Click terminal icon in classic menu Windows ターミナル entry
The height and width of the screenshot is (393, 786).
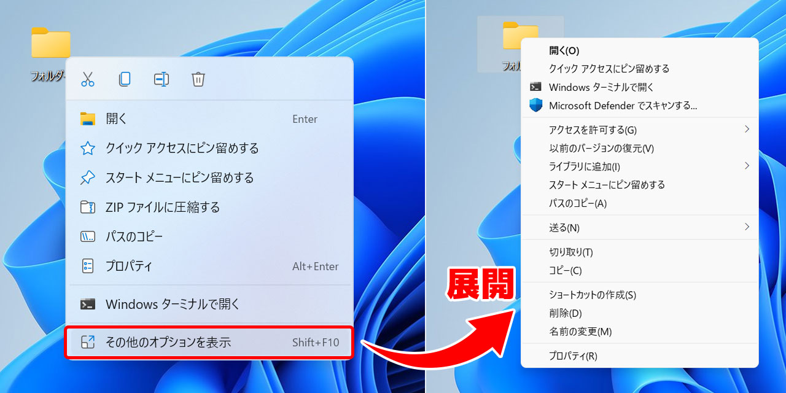pyautogui.click(x=536, y=87)
